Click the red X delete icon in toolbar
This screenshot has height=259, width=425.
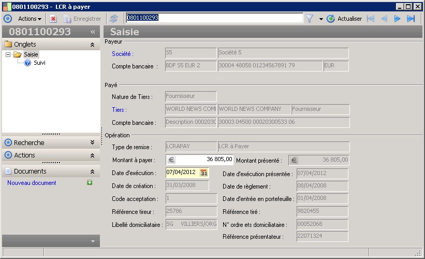(x=53, y=19)
